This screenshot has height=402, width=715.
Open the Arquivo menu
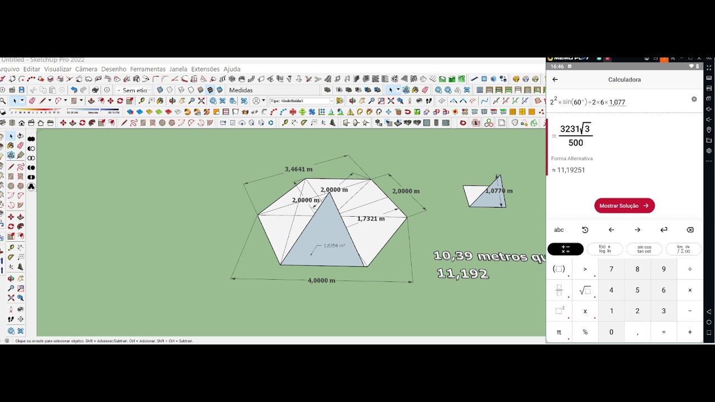click(10, 69)
